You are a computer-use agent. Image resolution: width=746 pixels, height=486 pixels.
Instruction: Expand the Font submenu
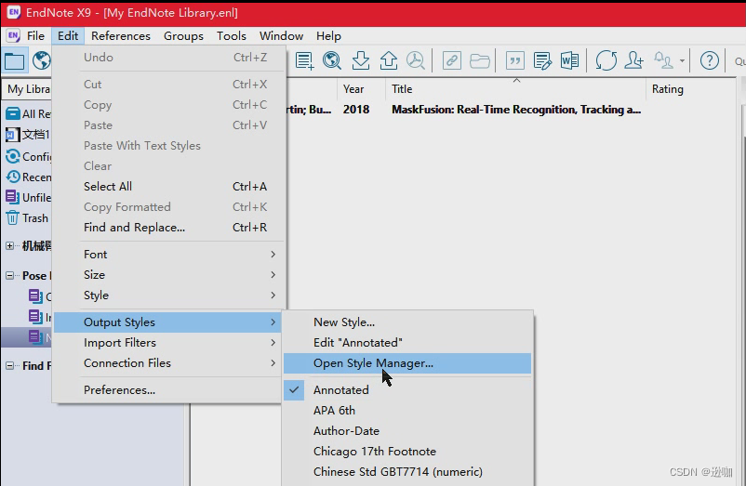[169, 255]
